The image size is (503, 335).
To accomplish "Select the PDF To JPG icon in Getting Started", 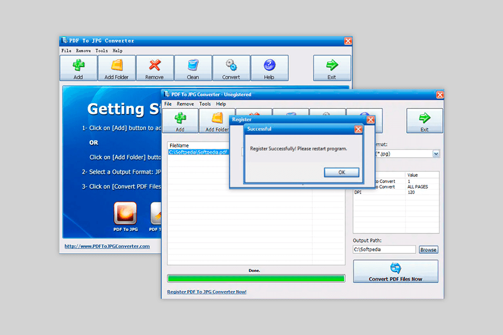I will (125, 214).
